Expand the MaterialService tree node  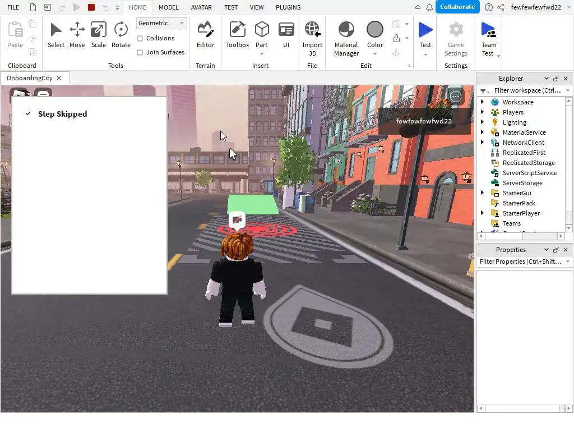[x=482, y=132]
